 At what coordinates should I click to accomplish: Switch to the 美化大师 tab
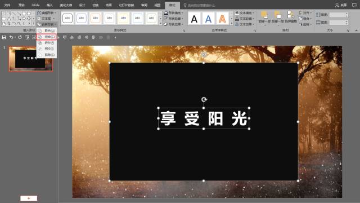tap(66, 5)
